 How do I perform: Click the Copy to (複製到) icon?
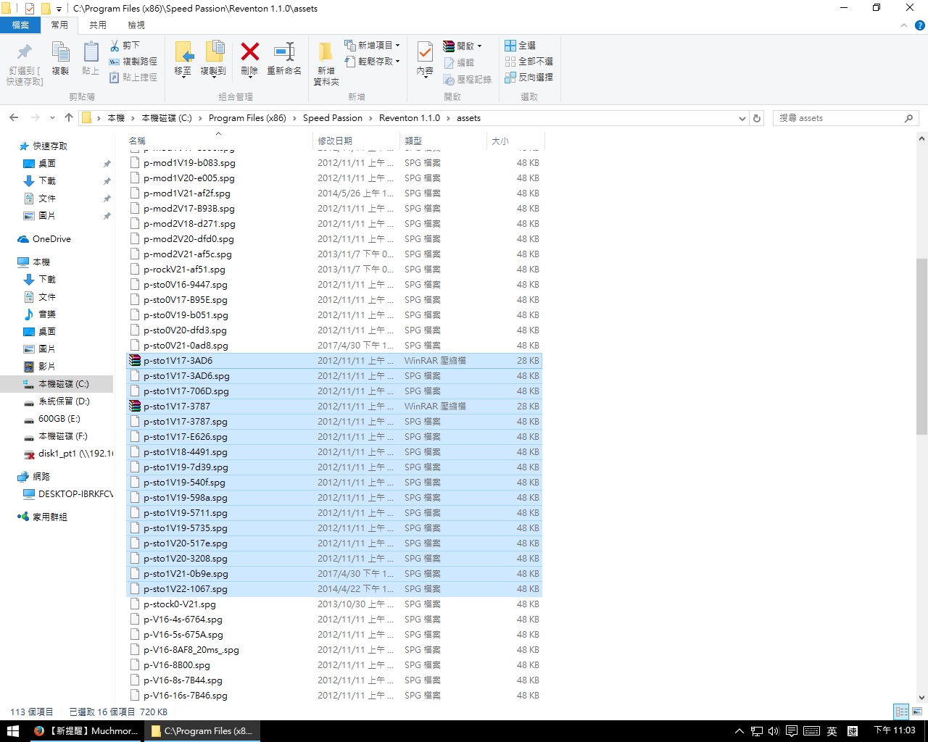point(214,52)
